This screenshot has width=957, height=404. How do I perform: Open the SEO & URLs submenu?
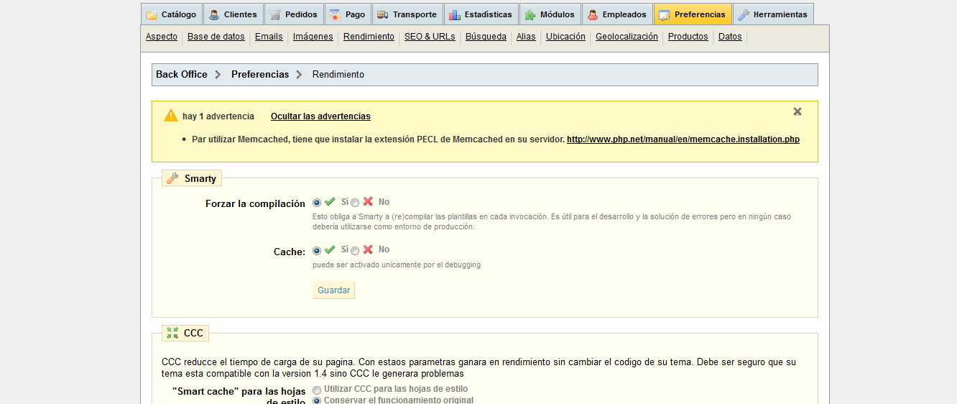(430, 37)
